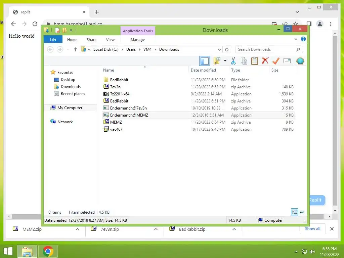Click Explorer's Forward navigation arrow
344x258 pixels.
(60, 49)
